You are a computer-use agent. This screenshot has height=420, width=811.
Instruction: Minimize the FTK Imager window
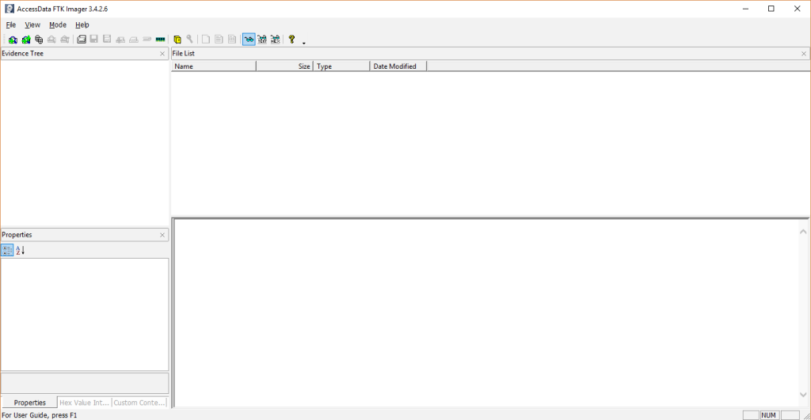coord(746,9)
